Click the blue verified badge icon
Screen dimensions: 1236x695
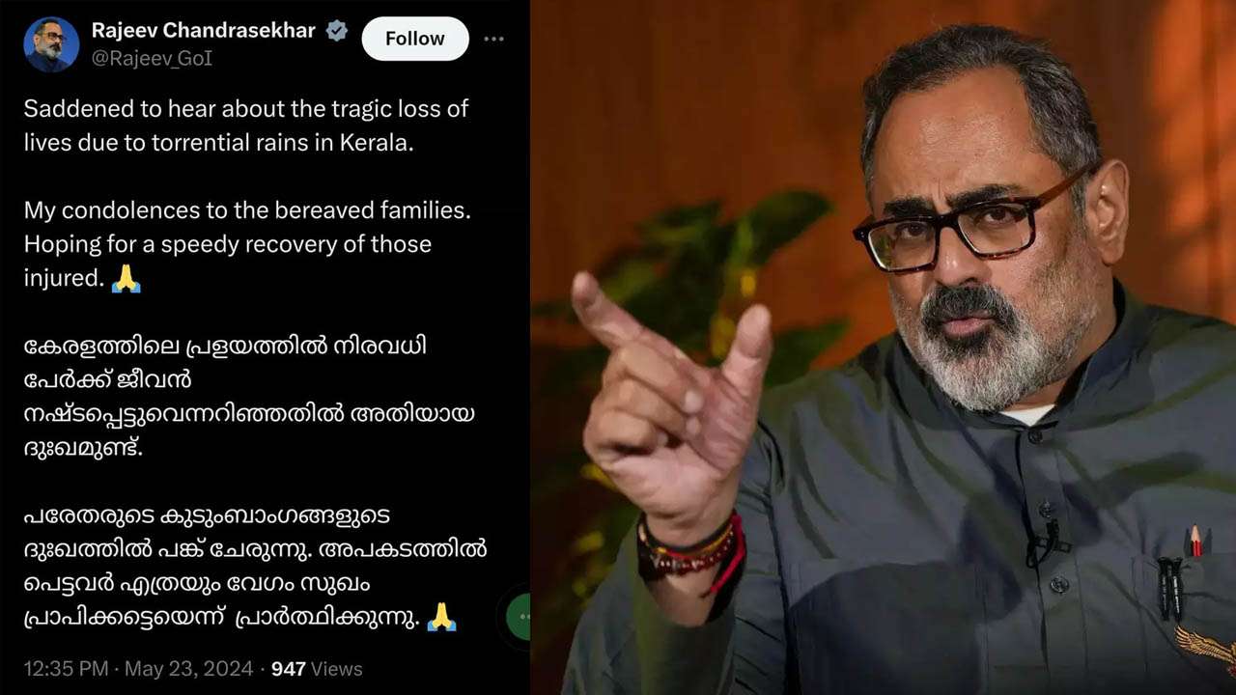click(337, 31)
